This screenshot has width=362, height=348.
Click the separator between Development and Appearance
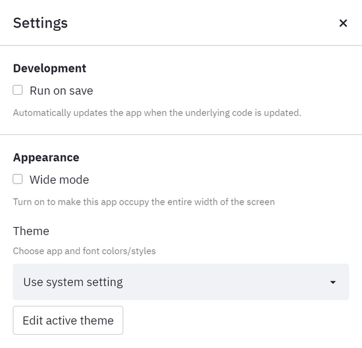[x=181, y=134]
